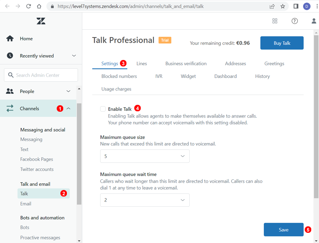Viewport: 319px width, 243px height.
Task: Tick the Enable Talk checkbox
Action: (x=103, y=109)
